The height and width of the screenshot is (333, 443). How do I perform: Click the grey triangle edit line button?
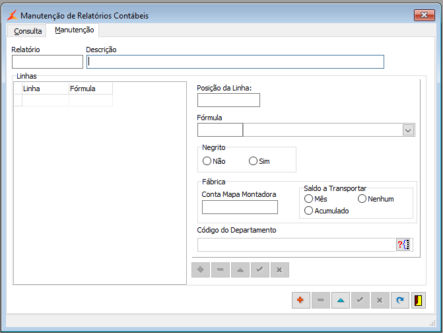click(x=240, y=270)
